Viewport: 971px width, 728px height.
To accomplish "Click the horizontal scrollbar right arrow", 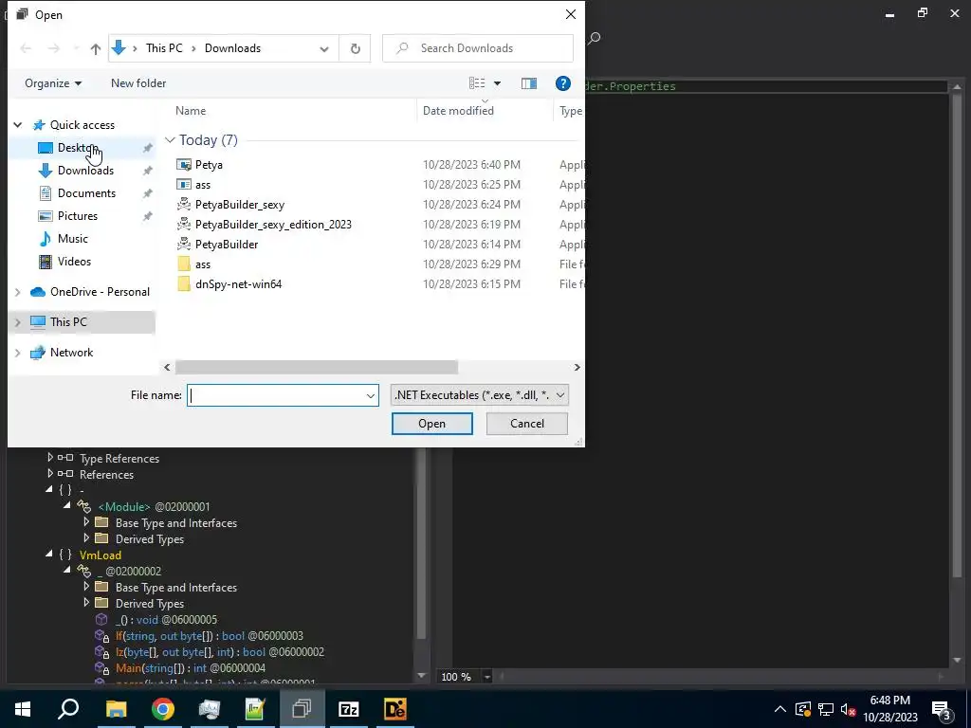I will 577,367.
